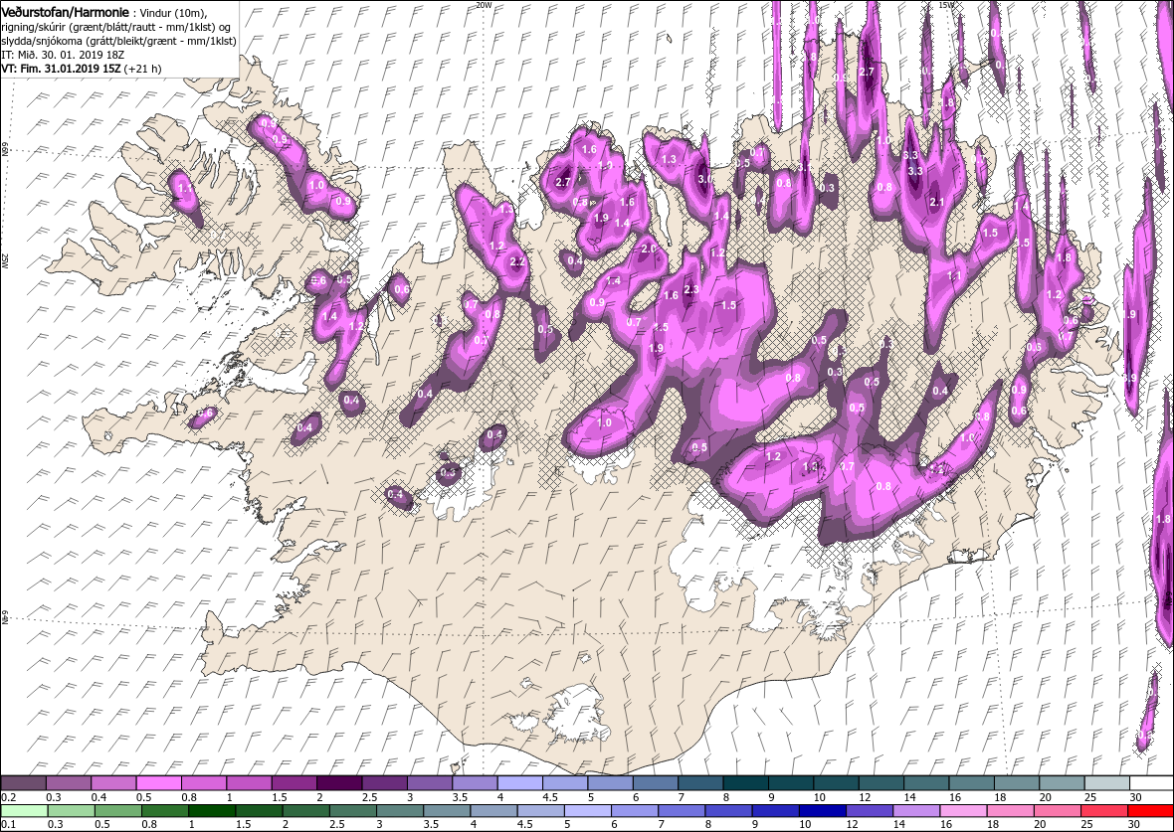Pick dark teal snow-scale swatch starting at 8
Viewport: 1174px width, 832px height.
click(x=745, y=782)
